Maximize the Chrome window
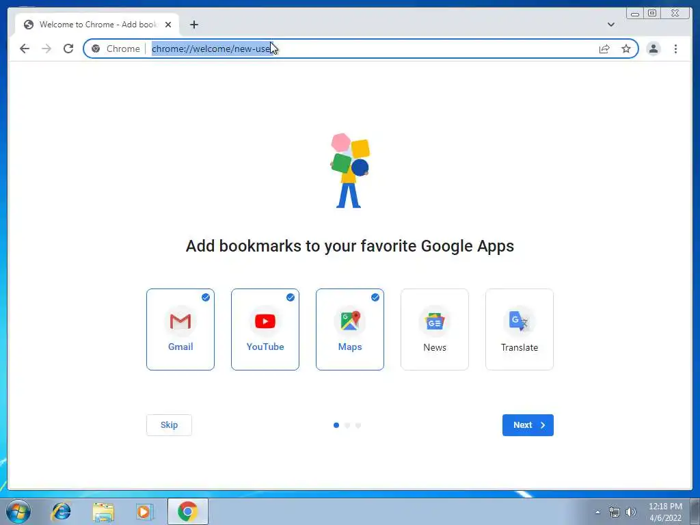This screenshot has height=525, width=700. (652, 14)
